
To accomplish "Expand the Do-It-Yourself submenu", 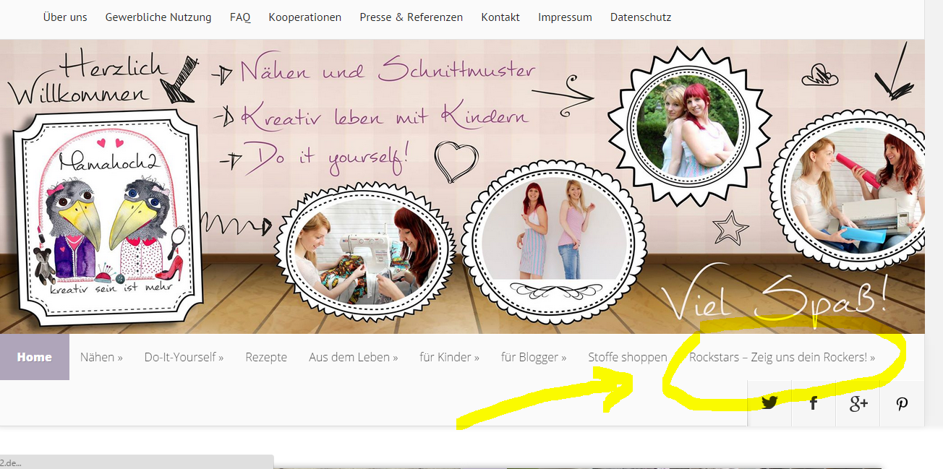I will click(184, 357).
